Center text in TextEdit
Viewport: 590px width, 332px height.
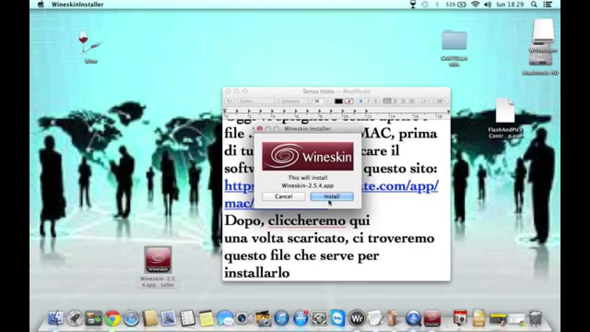(x=395, y=101)
